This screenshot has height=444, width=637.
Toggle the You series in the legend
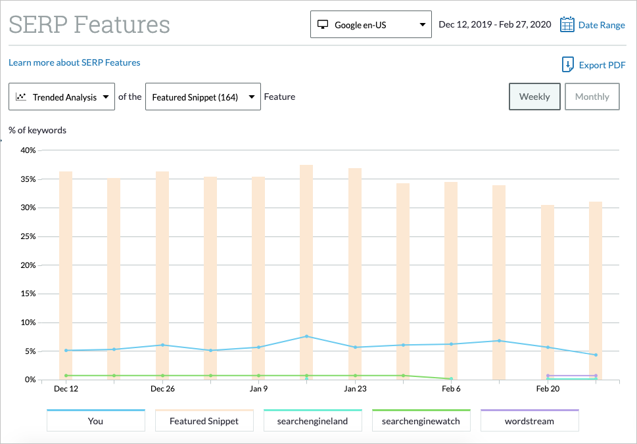coord(95,420)
